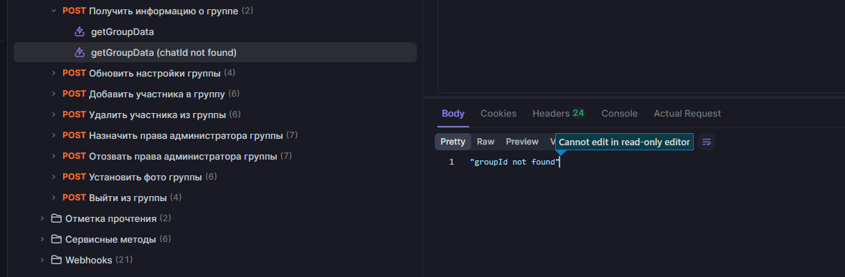Image resolution: width=845 pixels, height=277 pixels.
Task: Select the Raw view mode
Action: coord(486,142)
